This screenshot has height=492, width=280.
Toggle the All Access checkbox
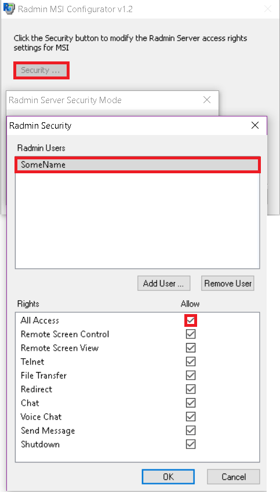191,320
